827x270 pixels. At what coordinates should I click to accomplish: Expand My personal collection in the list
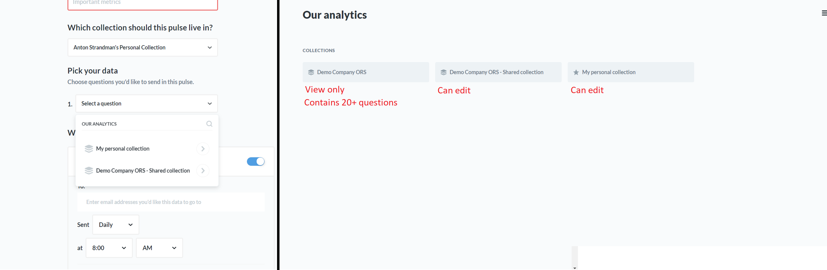pyautogui.click(x=203, y=148)
